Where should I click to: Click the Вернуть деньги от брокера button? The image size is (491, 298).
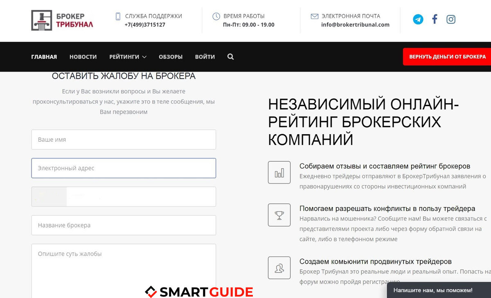click(x=447, y=57)
